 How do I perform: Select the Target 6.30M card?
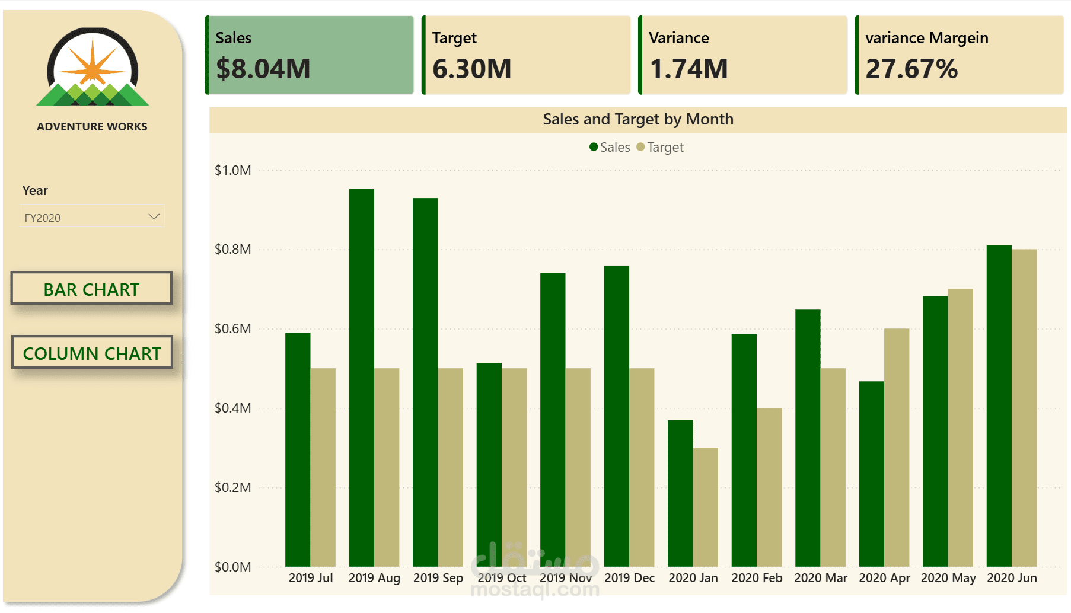[526, 55]
